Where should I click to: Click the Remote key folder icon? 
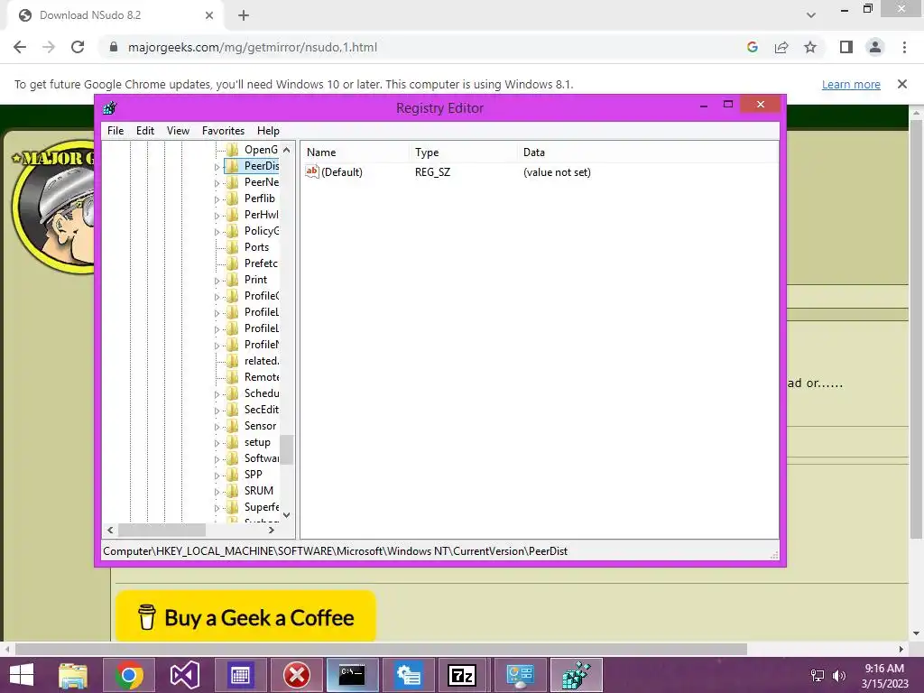[x=233, y=377]
